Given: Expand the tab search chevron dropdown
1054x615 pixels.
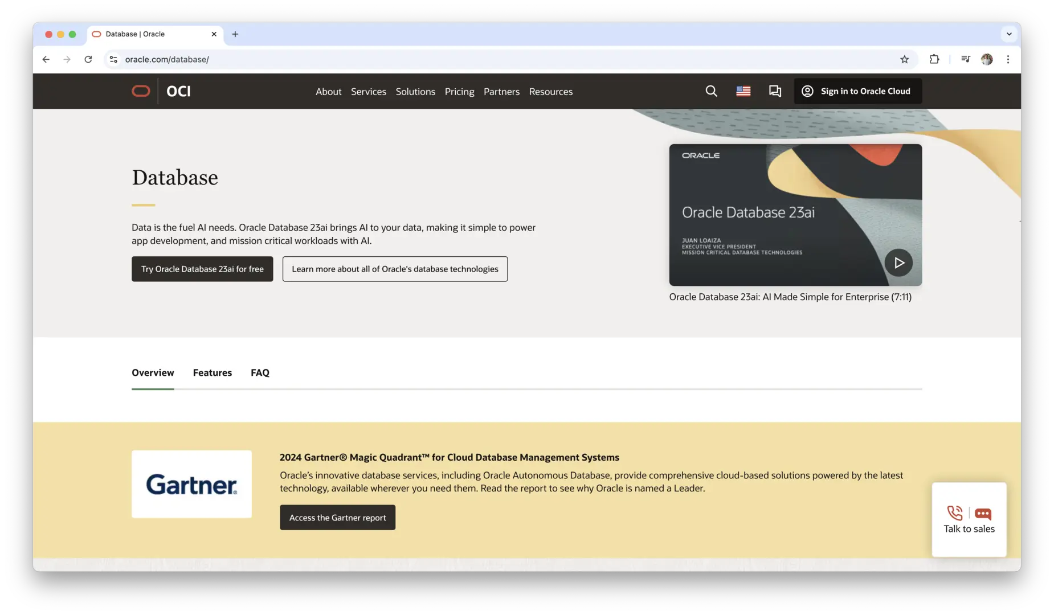Looking at the screenshot, I should 1009,34.
